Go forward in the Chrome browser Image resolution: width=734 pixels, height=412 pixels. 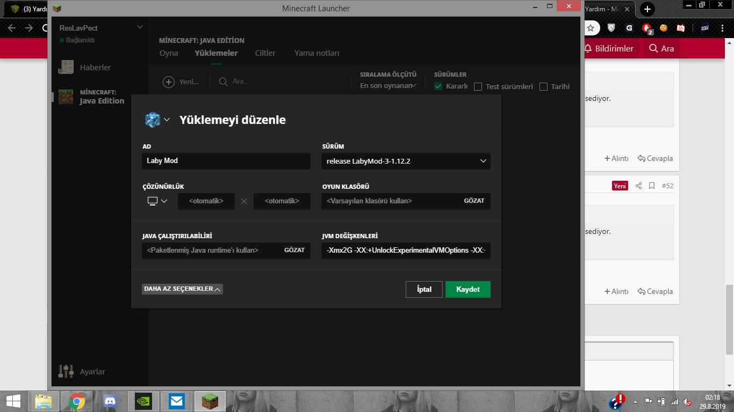coord(29,28)
